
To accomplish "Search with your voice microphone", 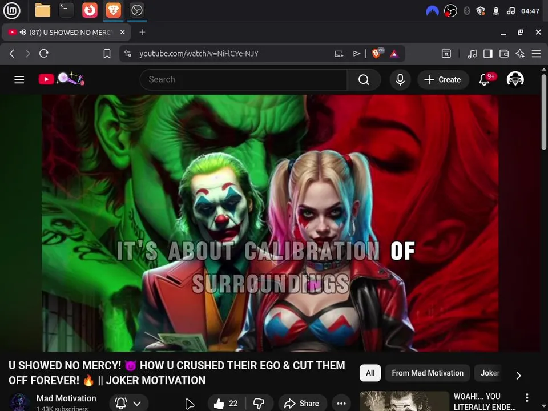I will coord(400,80).
